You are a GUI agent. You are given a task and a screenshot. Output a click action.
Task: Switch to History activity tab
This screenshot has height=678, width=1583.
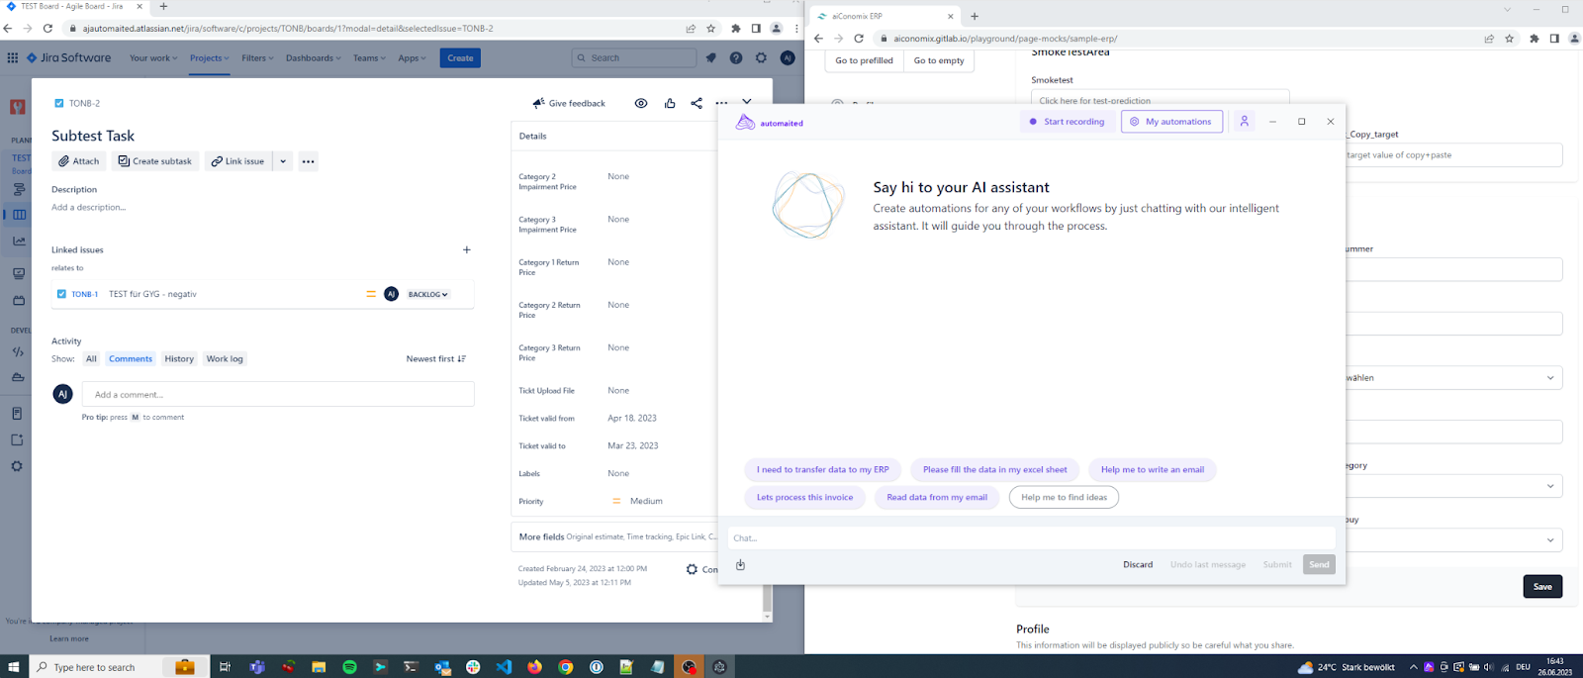[179, 359]
